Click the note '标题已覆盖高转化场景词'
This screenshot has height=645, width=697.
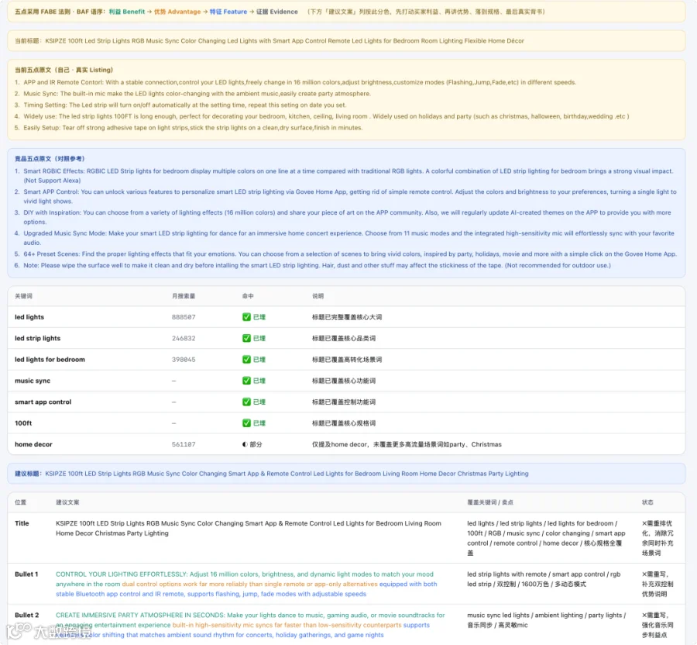point(347,360)
